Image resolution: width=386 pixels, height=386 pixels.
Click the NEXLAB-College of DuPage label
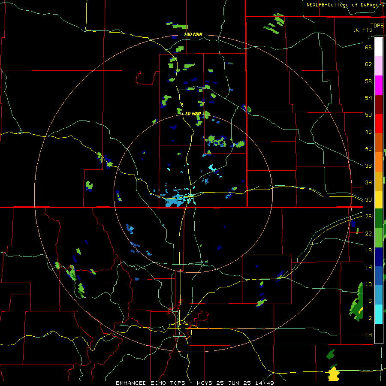pyautogui.click(x=344, y=5)
